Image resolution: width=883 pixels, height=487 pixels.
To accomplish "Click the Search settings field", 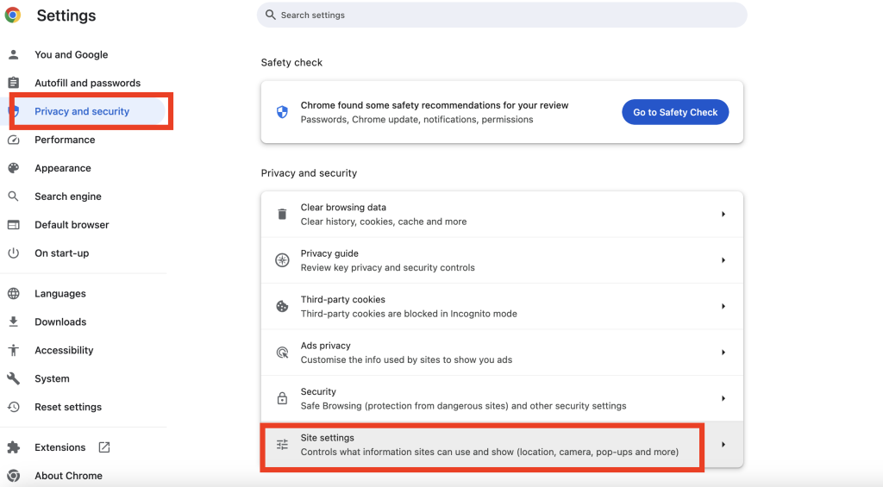I will coord(502,16).
